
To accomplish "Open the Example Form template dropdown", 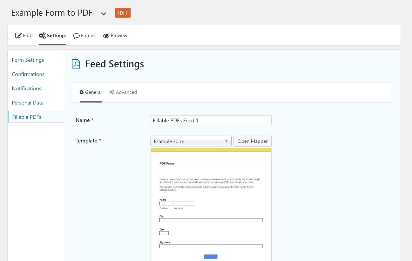I will point(191,141).
